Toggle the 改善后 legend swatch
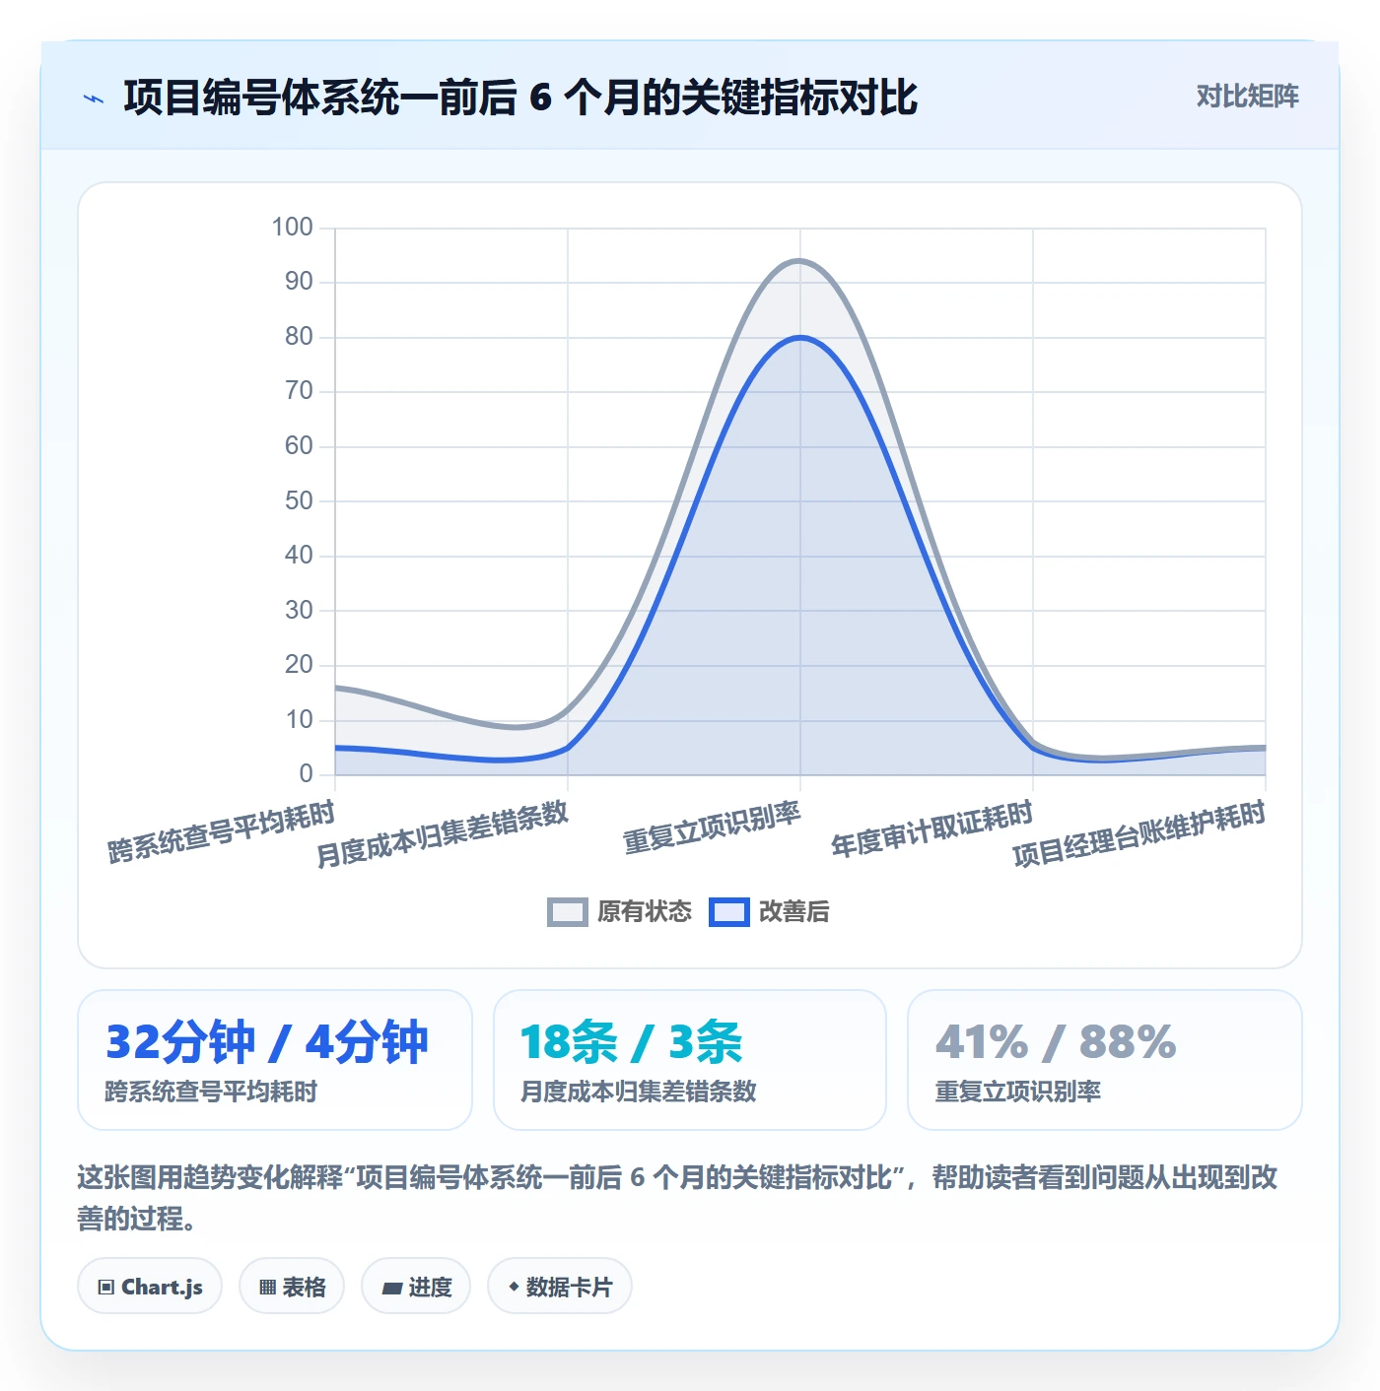The image size is (1380, 1391). [x=729, y=912]
